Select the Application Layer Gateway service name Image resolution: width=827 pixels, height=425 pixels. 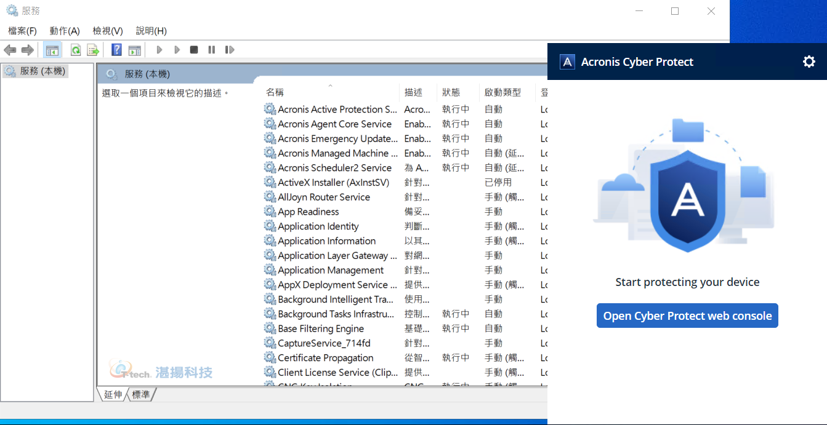pos(337,255)
